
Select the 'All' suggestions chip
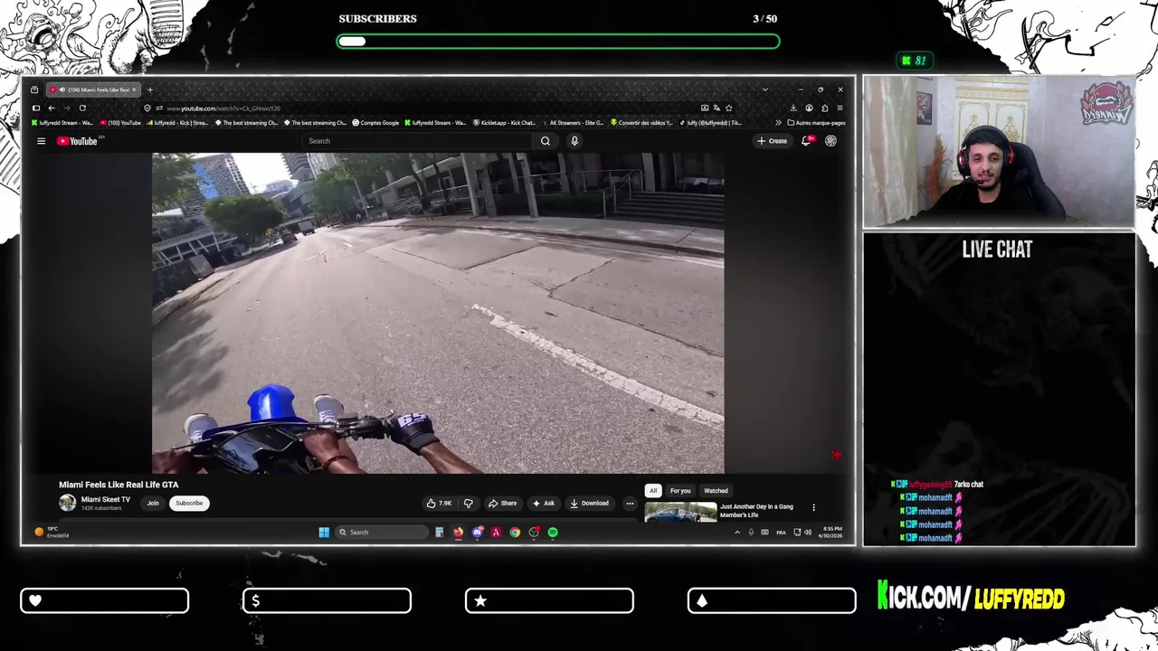point(653,491)
